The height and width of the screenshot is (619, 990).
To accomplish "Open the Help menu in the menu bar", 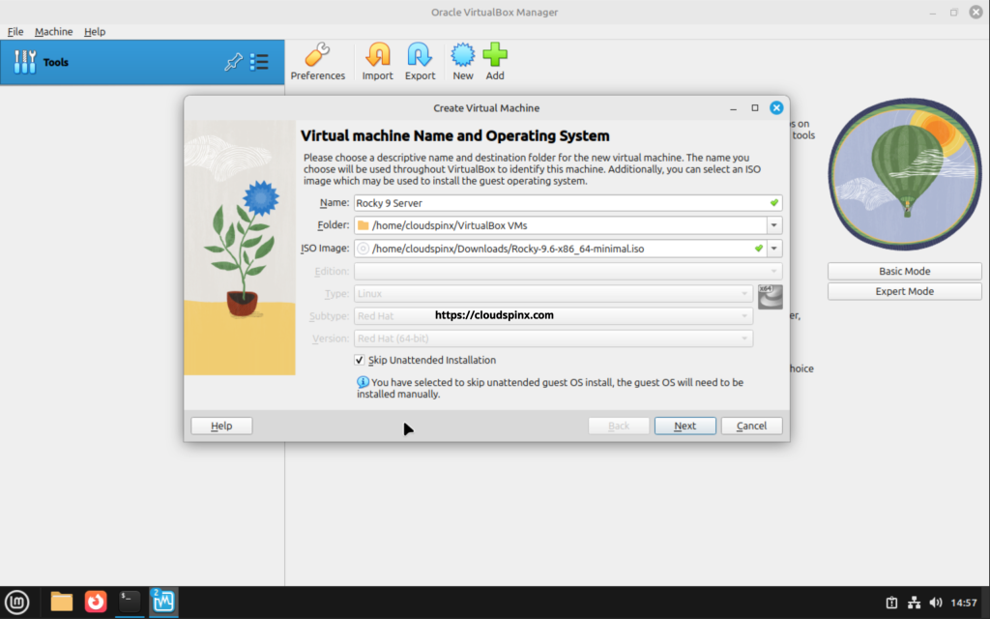I will pos(94,31).
